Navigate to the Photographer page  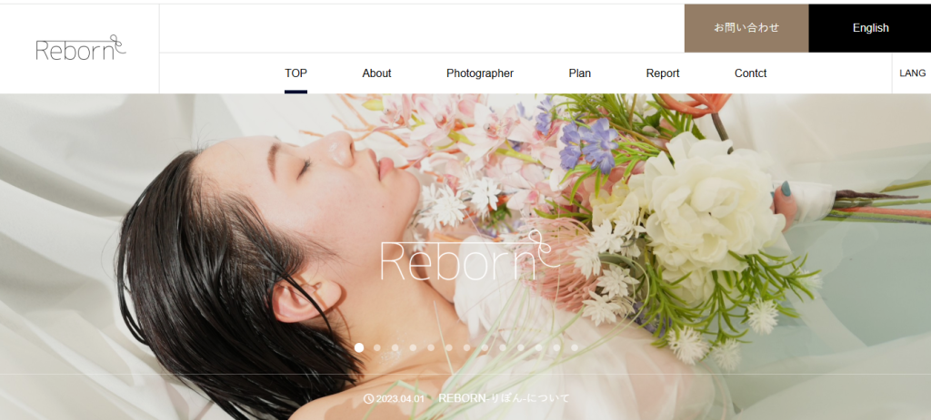pyautogui.click(x=480, y=73)
